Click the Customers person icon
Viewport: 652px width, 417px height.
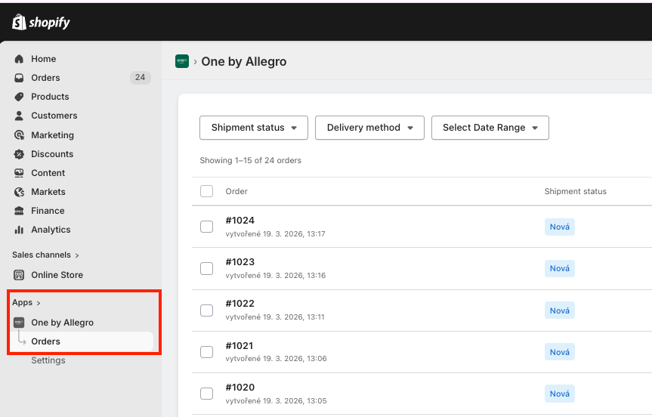click(x=19, y=116)
